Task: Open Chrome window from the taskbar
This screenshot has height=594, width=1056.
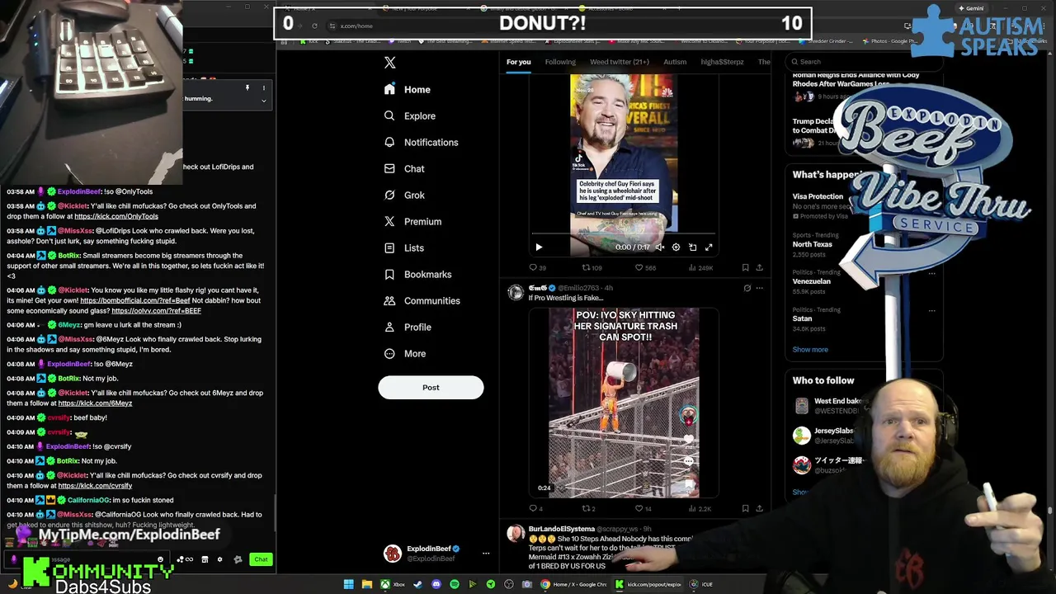Action: [575, 584]
